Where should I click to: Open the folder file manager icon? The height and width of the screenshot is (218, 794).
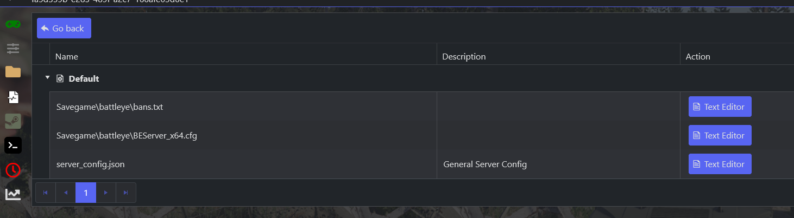point(13,72)
